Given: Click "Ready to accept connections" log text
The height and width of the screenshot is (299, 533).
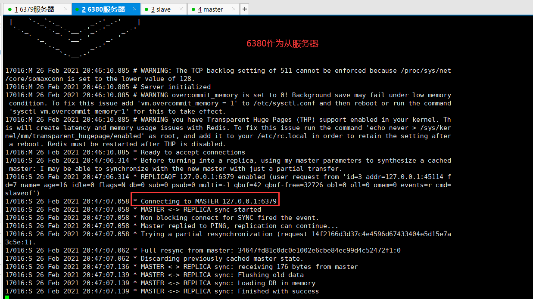Looking at the screenshot, I should tap(193, 152).
